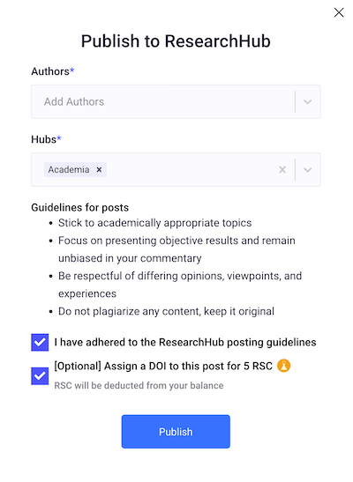Click the 'Guidelines for posts' heading
The height and width of the screenshot is (482, 353).
click(80, 207)
